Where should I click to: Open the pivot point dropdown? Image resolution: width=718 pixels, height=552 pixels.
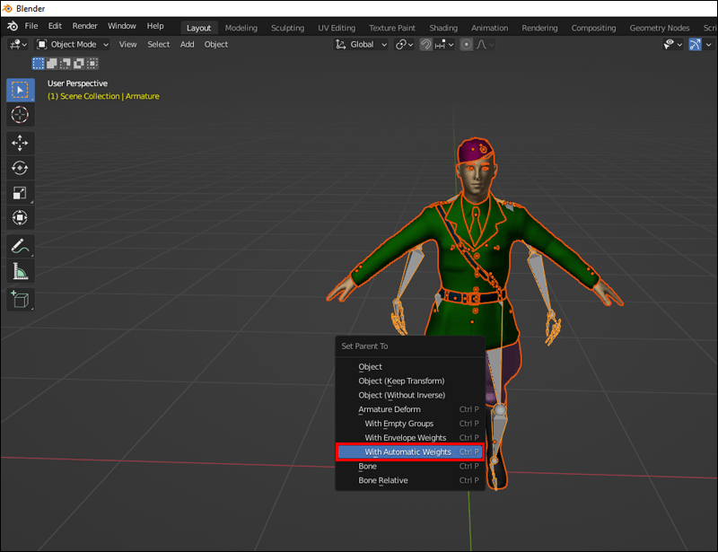[x=404, y=44]
